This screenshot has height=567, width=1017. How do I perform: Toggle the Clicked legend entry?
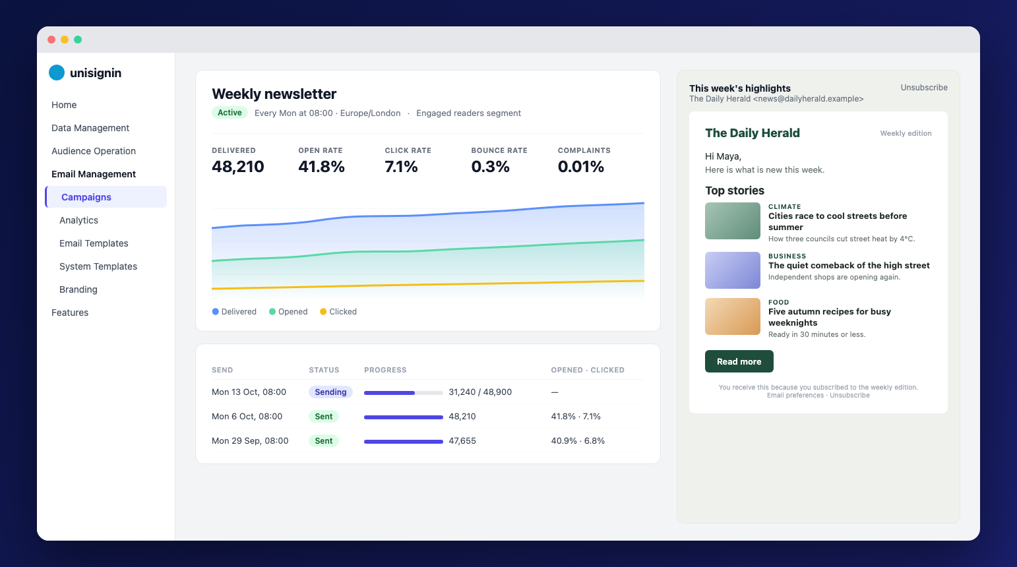tap(338, 312)
